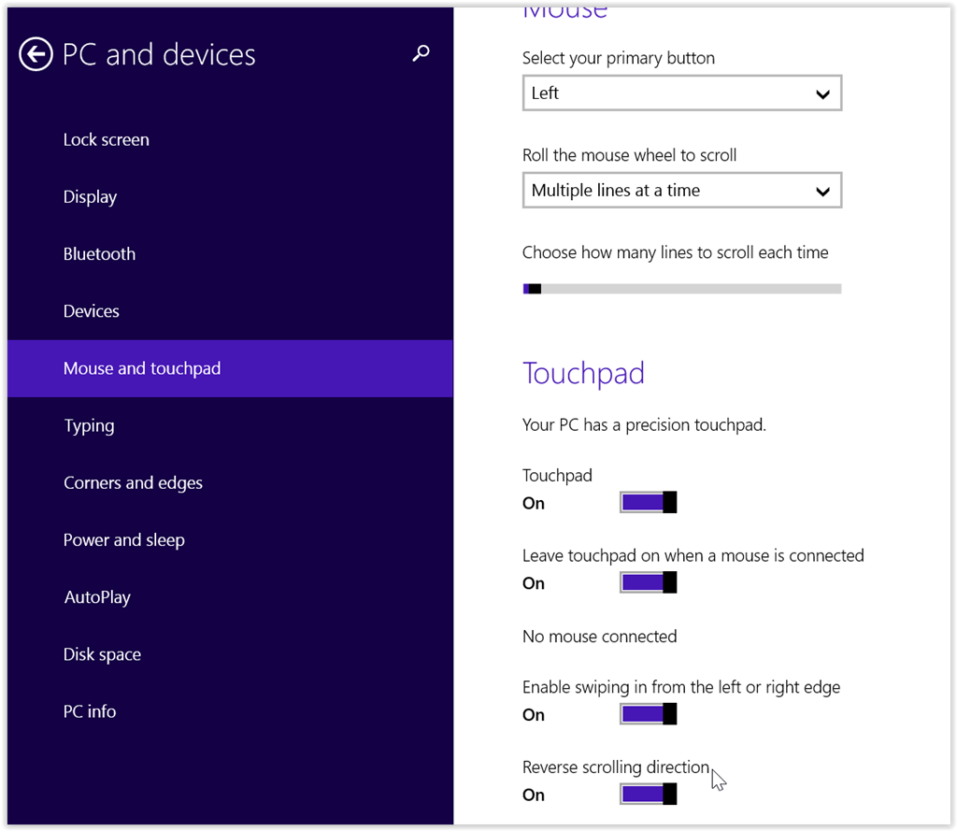Screen dimensions: 957x831
Task: Click the primary button dropdown chevron
Action: (822, 94)
